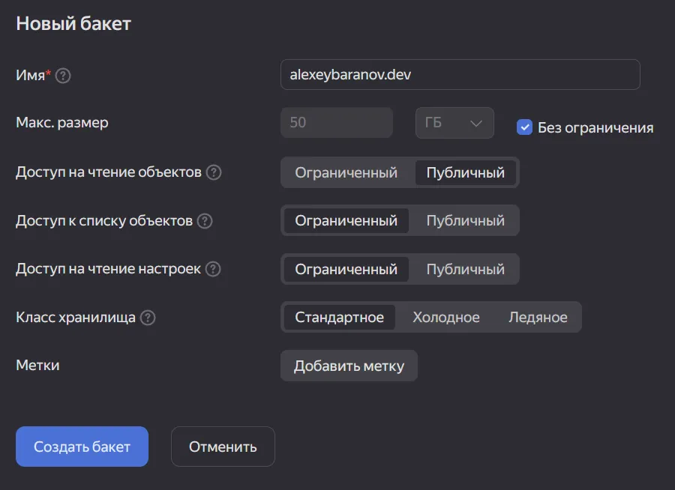Screen dimensions: 675x490
Task: Open the ГБ units dropdown
Action: [x=454, y=122]
